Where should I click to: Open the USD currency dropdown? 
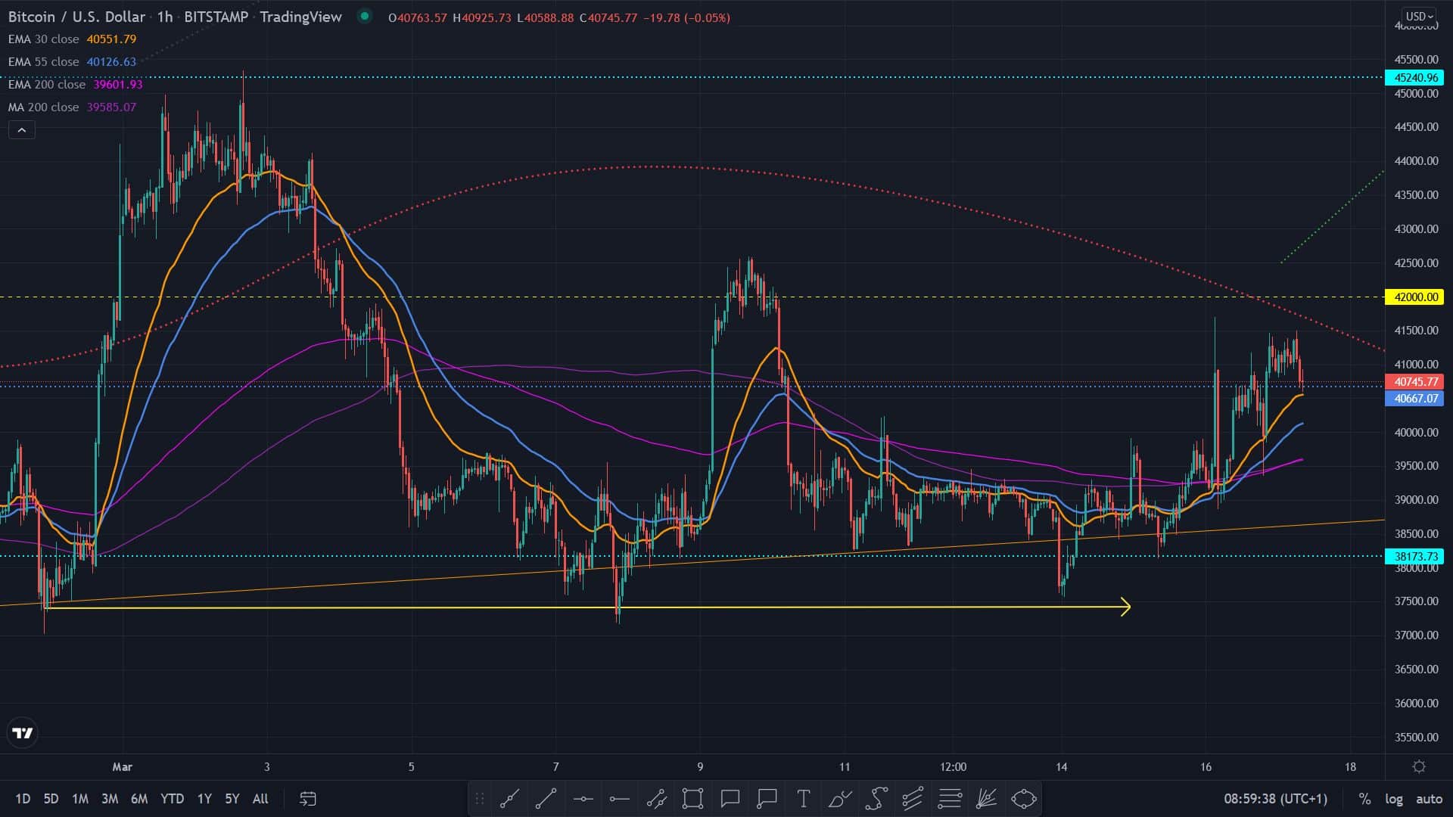[1419, 16]
